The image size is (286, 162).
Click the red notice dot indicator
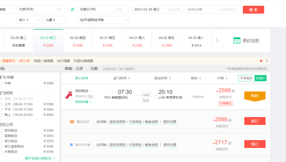pyautogui.click(x=261, y=61)
